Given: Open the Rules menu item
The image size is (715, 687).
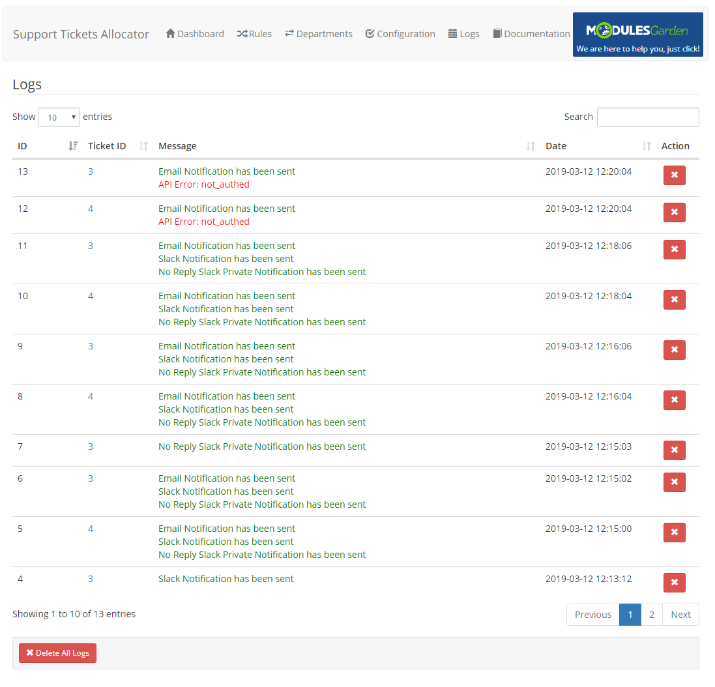Looking at the screenshot, I should coord(254,34).
